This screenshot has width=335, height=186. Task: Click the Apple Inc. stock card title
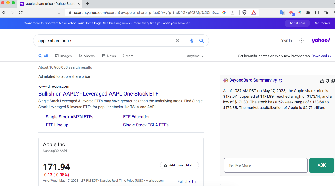55,144
